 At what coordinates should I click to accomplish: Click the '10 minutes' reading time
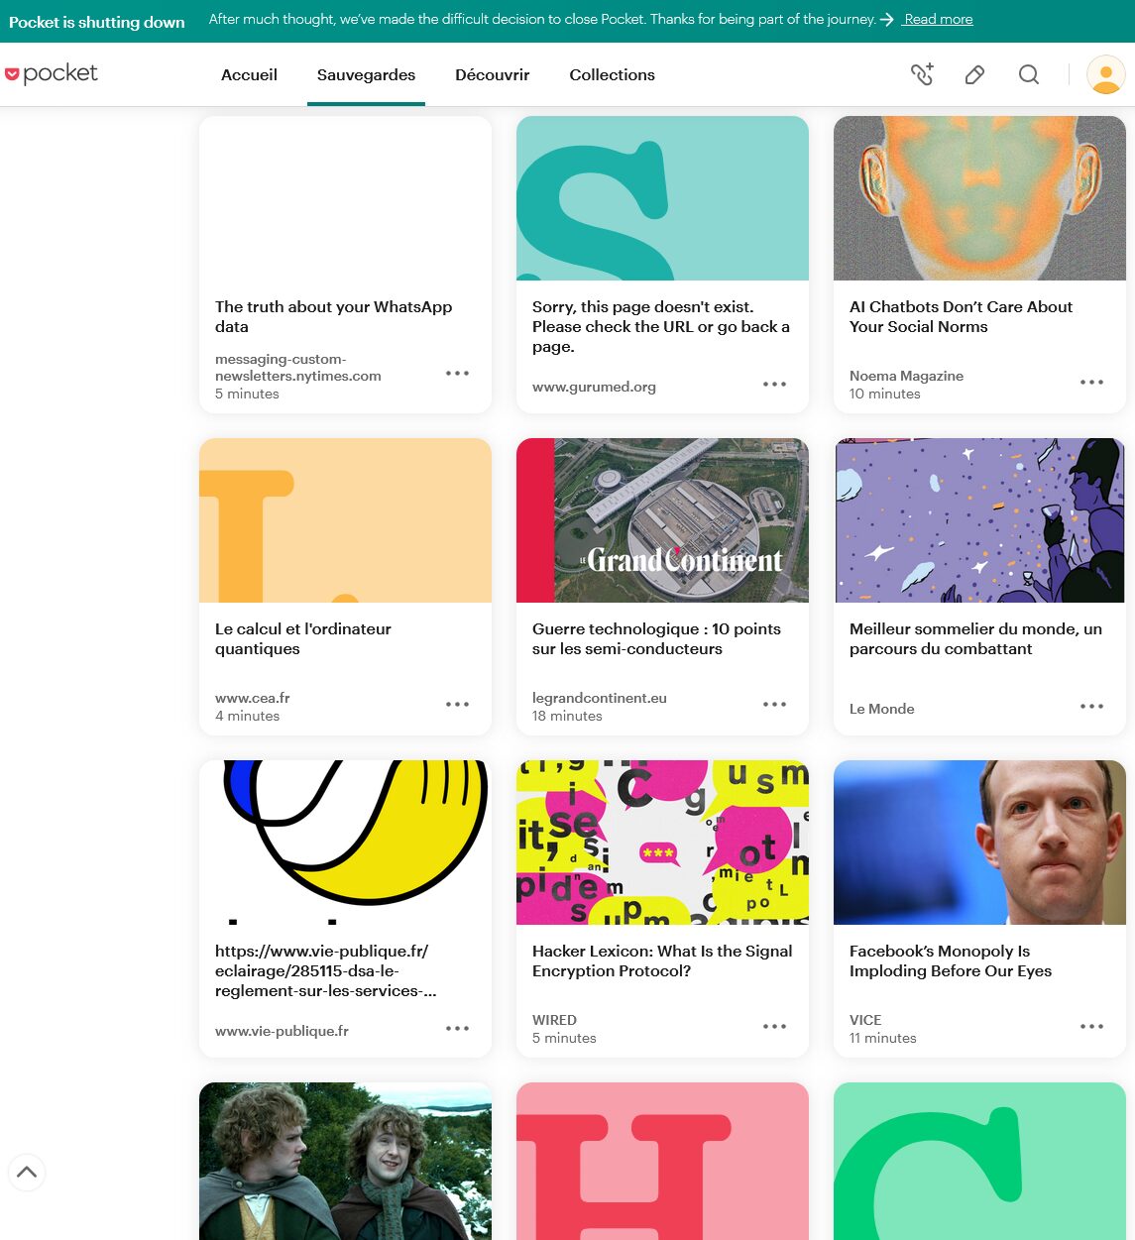coord(885,394)
